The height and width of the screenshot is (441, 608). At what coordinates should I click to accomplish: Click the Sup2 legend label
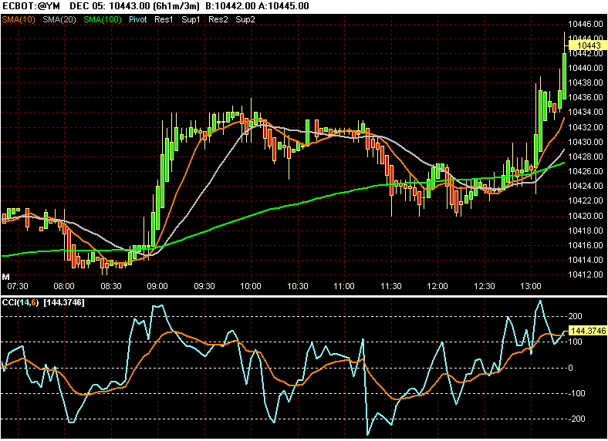tap(245, 19)
